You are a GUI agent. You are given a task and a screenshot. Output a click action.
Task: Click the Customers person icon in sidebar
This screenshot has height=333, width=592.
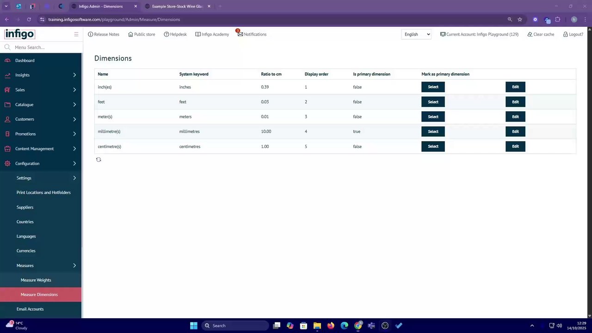point(7,119)
